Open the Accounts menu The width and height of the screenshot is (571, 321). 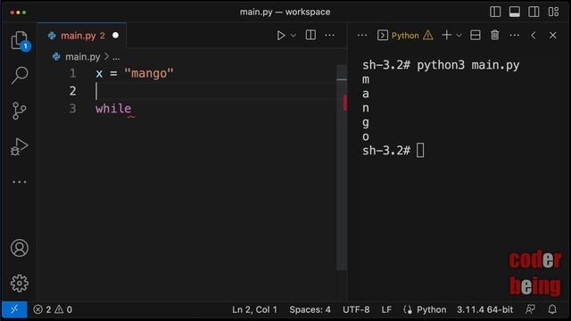pyautogui.click(x=20, y=248)
